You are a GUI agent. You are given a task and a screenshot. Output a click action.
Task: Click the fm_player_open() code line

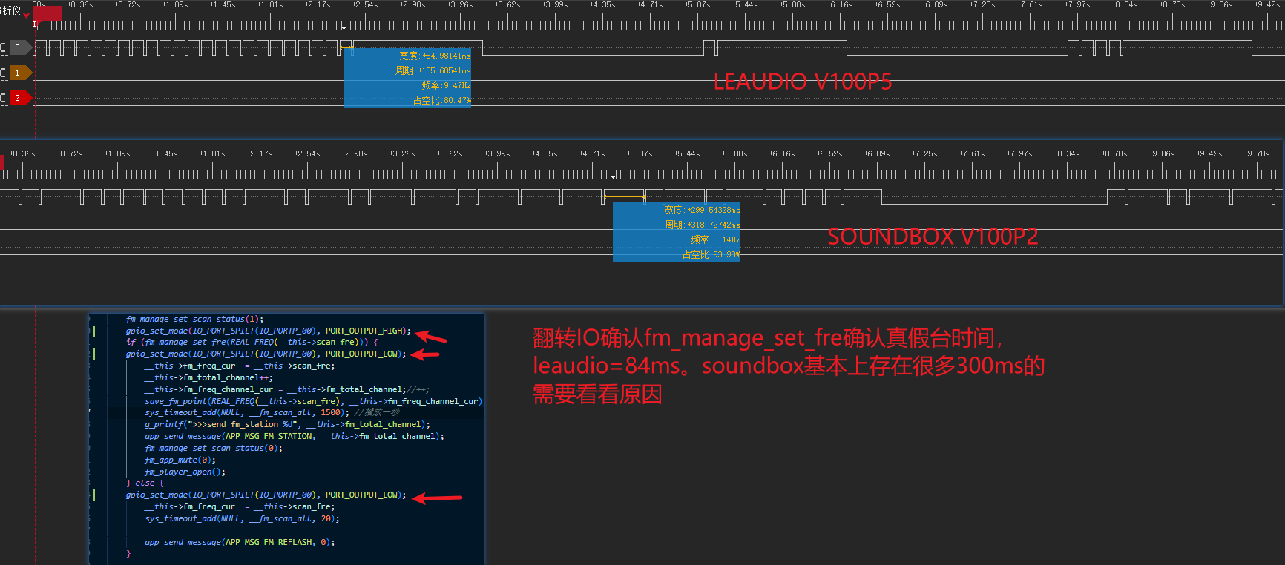185,472
